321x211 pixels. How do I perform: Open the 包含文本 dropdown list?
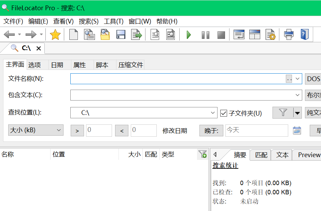[298, 95]
